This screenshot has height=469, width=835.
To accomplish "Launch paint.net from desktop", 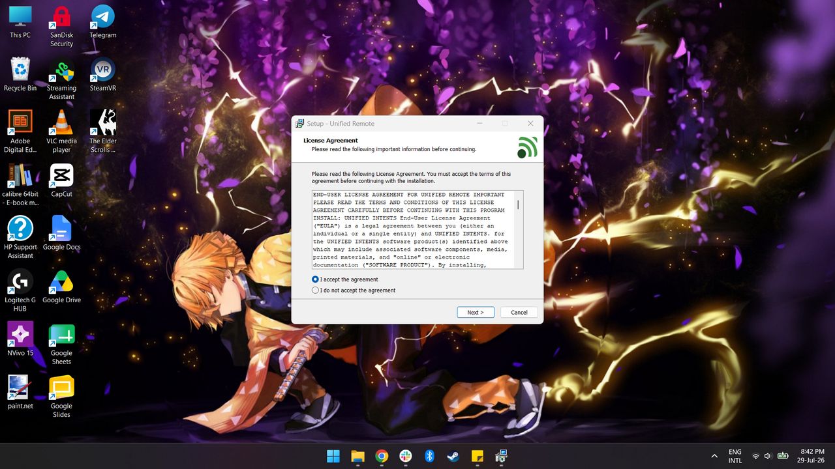I will point(20,392).
